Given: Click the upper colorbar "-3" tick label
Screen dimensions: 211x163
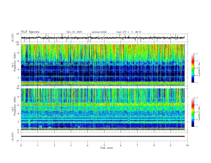Looking at the screenshot, I should 196,54.
